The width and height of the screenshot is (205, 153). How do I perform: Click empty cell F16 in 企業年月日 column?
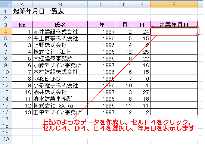pos(174,112)
